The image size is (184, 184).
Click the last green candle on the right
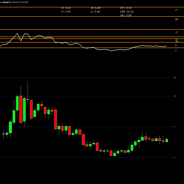[x=167, y=141]
